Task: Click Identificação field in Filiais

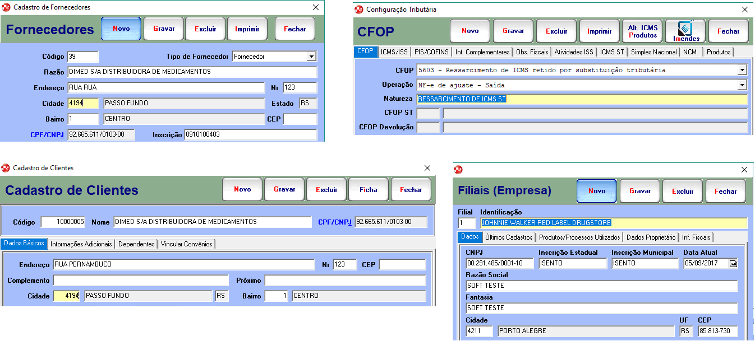Action: coord(614,223)
